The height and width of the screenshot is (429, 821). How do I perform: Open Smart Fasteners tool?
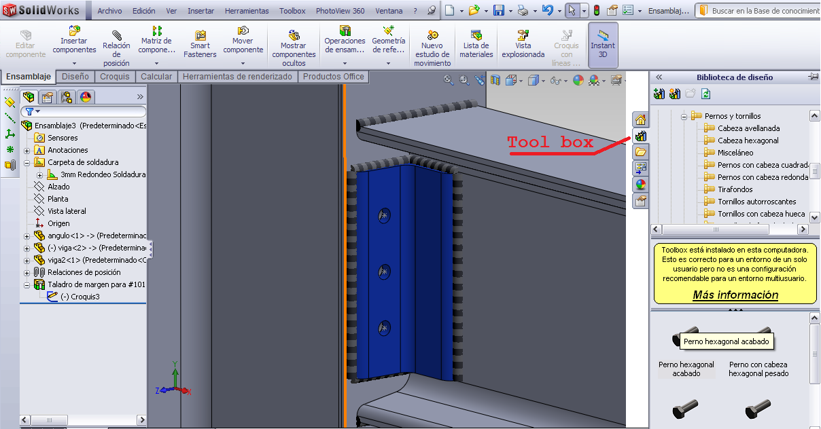point(200,45)
